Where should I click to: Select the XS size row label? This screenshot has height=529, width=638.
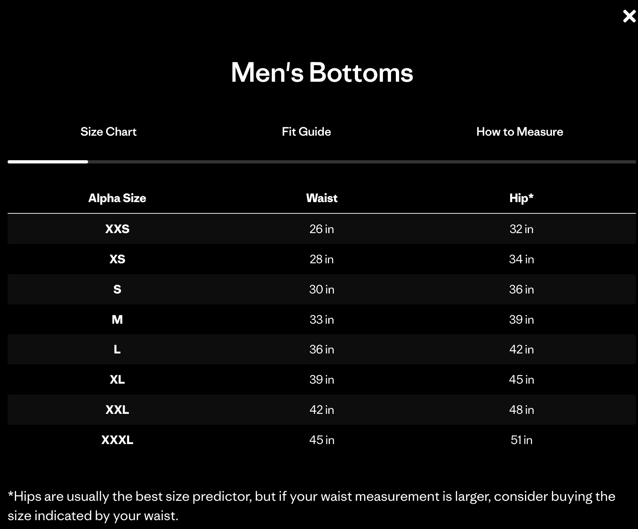(117, 259)
